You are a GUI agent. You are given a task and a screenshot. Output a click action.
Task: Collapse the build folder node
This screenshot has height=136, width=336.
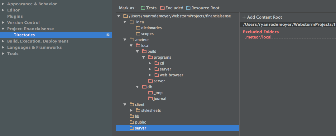coord(137,52)
